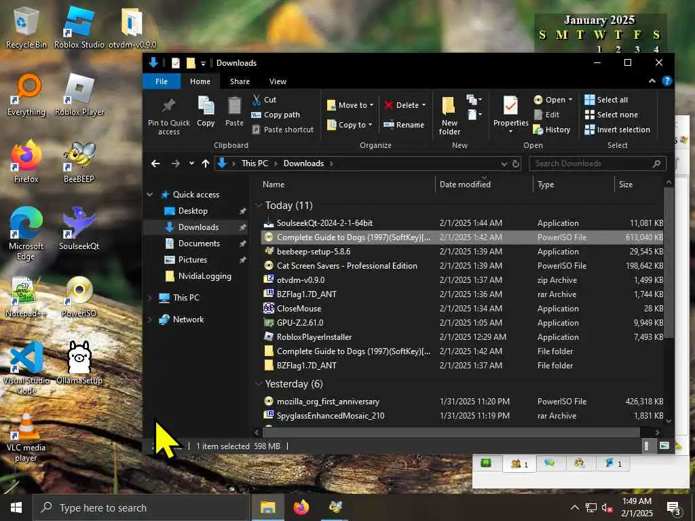Click the Pin to Quick access ribbon icon
This screenshot has height=521, width=695.
tap(168, 116)
